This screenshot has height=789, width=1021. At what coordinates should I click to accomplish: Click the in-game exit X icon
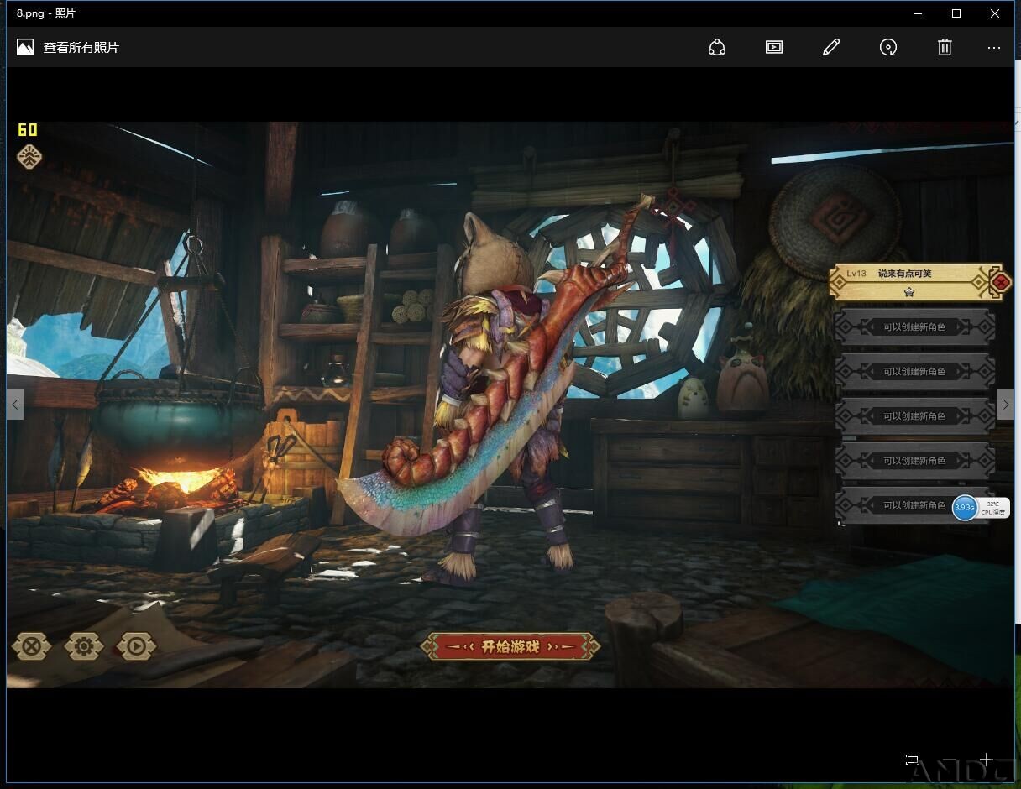(x=32, y=646)
